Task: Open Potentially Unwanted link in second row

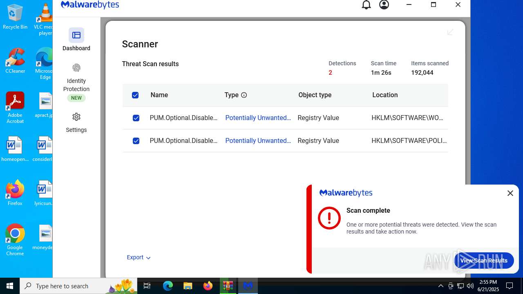Action: click(258, 140)
